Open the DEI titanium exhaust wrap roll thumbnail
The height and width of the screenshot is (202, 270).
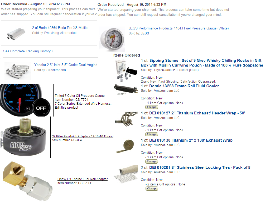pyautogui.click(x=126, y=146)
